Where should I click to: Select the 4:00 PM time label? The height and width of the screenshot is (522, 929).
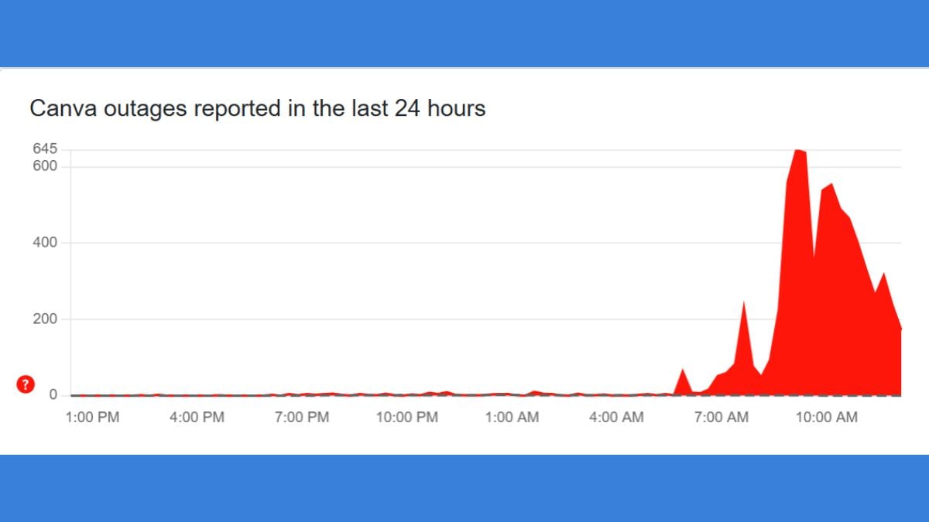tap(197, 418)
